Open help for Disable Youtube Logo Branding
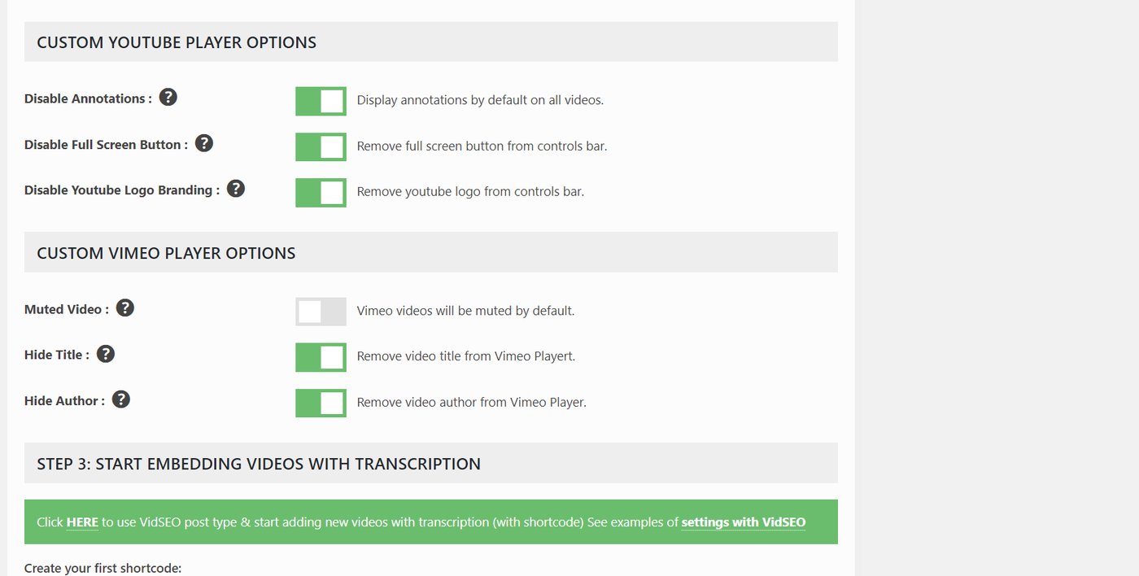The height and width of the screenshot is (576, 1139). coord(235,188)
